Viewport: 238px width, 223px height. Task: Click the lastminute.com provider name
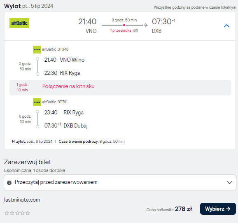pos(22,200)
